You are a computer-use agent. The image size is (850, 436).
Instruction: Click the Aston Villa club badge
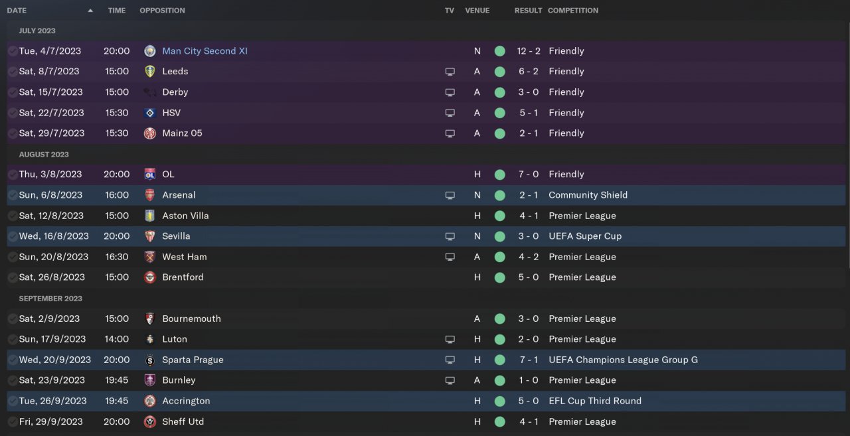click(150, 216)
